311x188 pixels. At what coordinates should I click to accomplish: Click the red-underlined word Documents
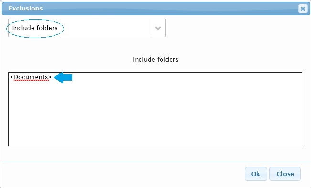tap(31, 77)
